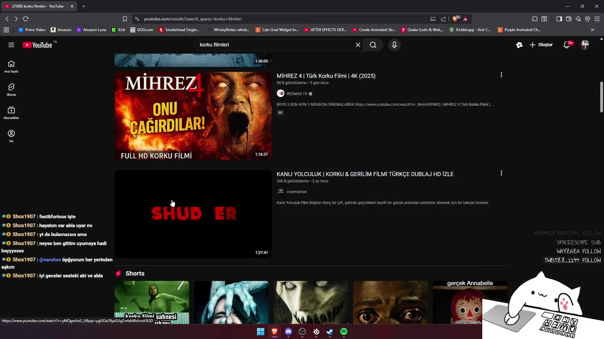Run search with the magnifier button
Viewport: 604px width, 339px height.
tap(373, 45)
